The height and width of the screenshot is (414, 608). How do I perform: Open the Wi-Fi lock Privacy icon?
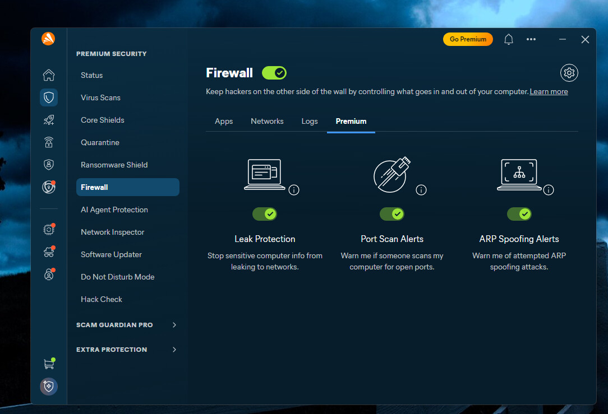[x=48, y=142]
